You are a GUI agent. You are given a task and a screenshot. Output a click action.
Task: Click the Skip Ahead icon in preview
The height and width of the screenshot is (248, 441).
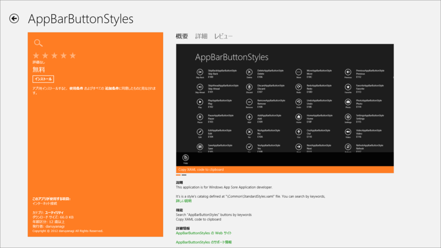click(x=200, y=87)
